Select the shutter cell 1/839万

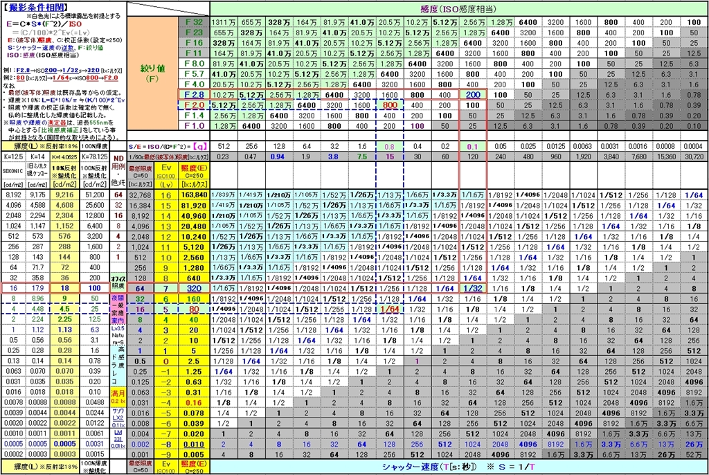click(224, 195)
